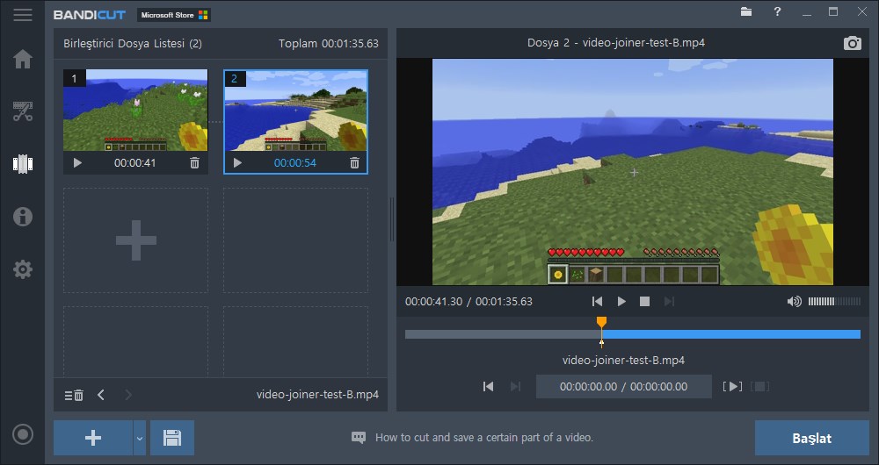The height and width of the screenshot is (465, 879).
Task: Select clip 1 thumbnail
Action: pos(135,111)
